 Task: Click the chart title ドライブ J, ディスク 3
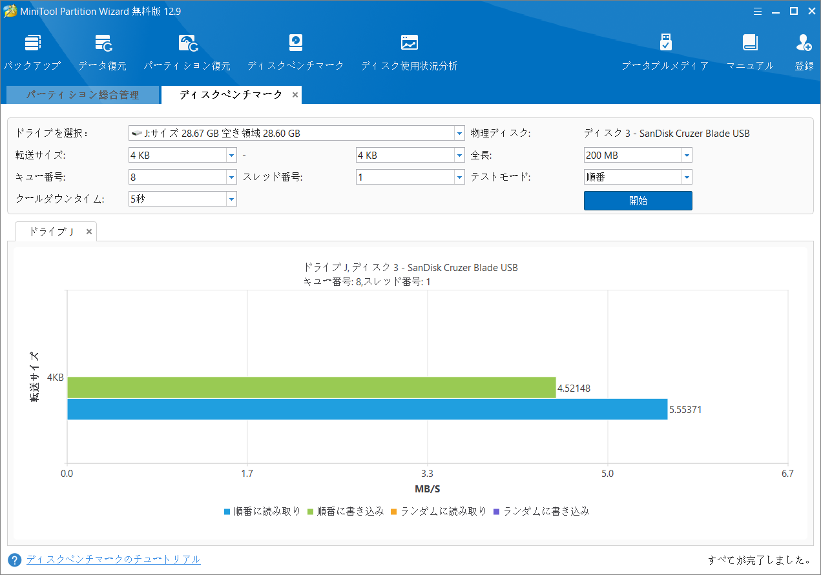point(410,267)
